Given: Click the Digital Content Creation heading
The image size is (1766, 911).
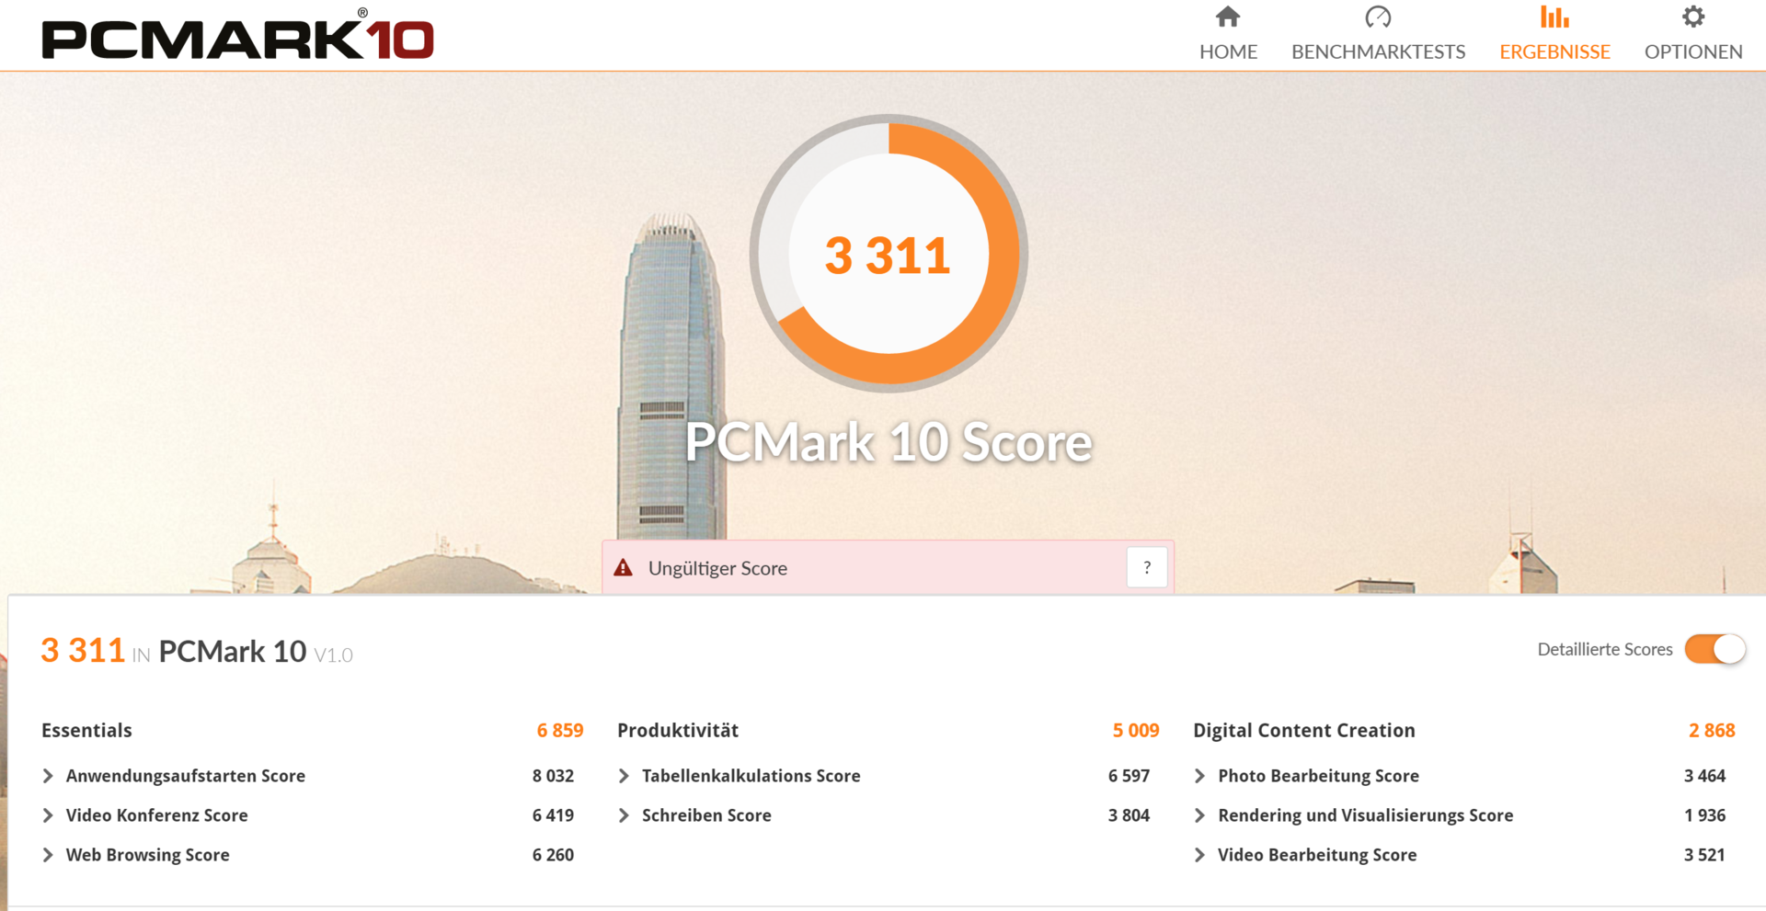Looking at the screenshot, I should pyautogui.click(x=1304, y=730).
